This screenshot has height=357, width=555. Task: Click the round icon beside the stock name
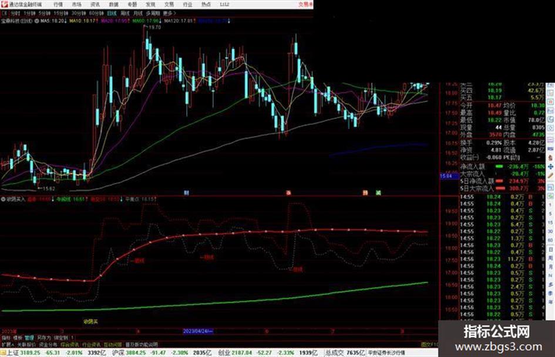click(36, 21)
